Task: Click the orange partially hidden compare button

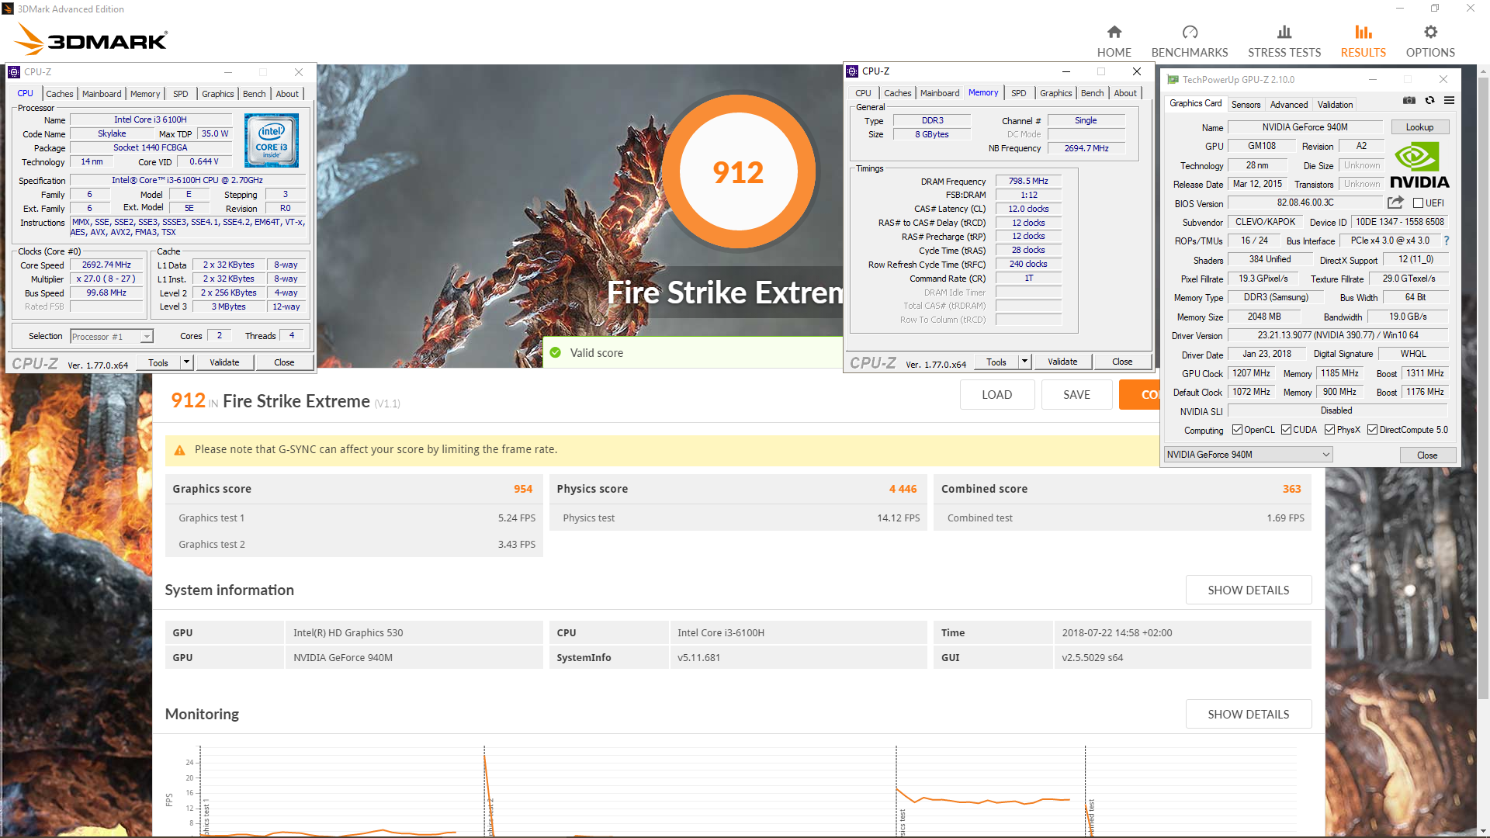Action: click(1139, 395)
